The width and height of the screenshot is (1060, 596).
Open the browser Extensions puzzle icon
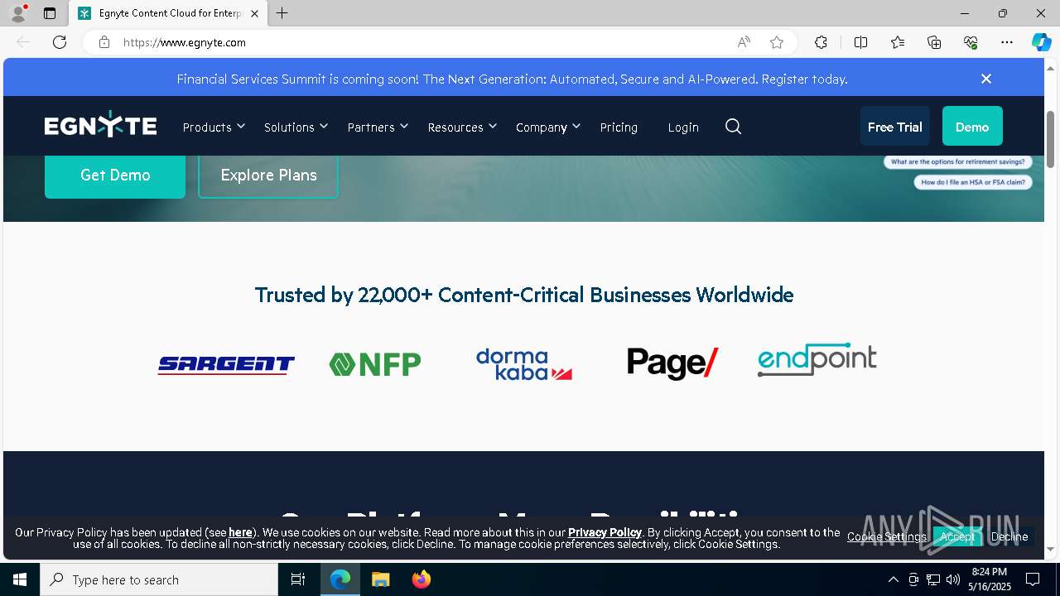(821, 42)
